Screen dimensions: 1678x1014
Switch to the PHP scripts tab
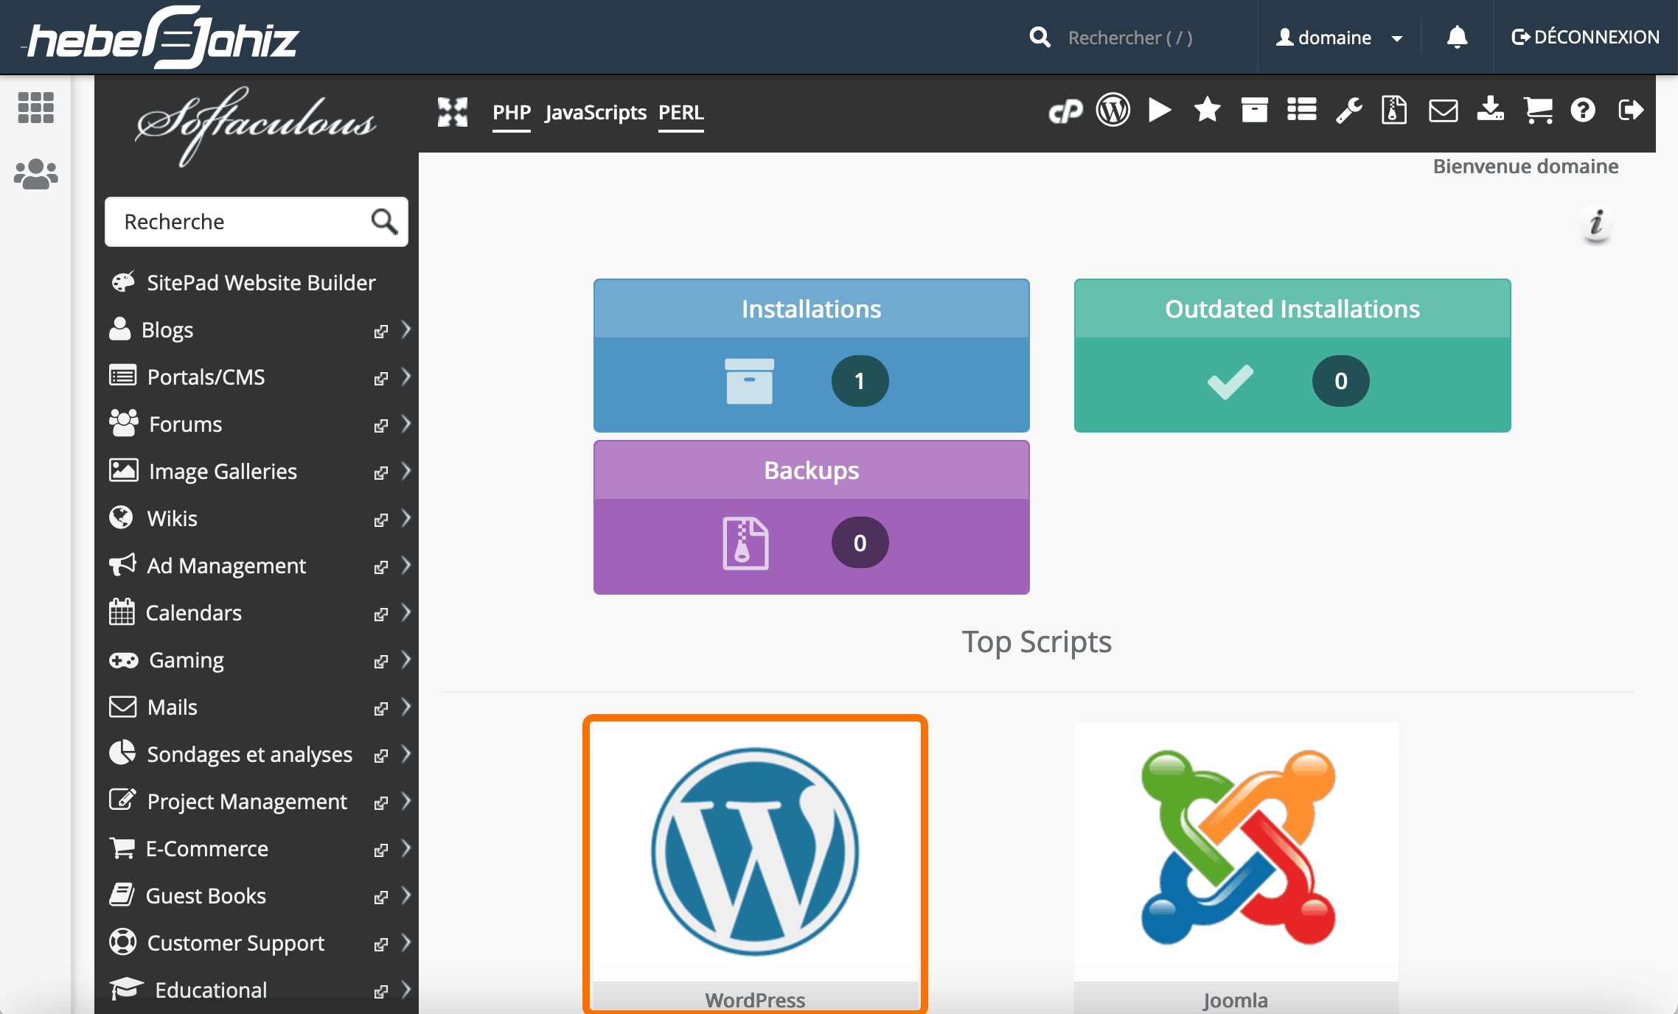(x=512, y=112)
